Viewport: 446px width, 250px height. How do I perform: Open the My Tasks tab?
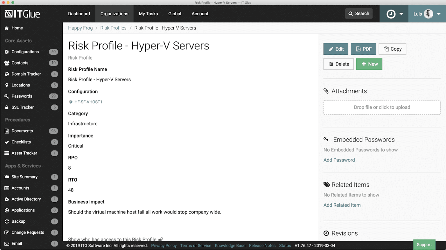(x=148, y=14)
